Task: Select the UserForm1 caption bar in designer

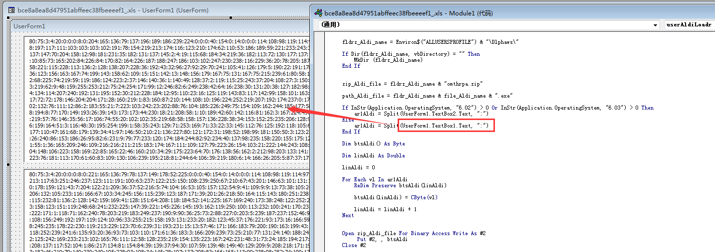Action: (x=160, y=26)
